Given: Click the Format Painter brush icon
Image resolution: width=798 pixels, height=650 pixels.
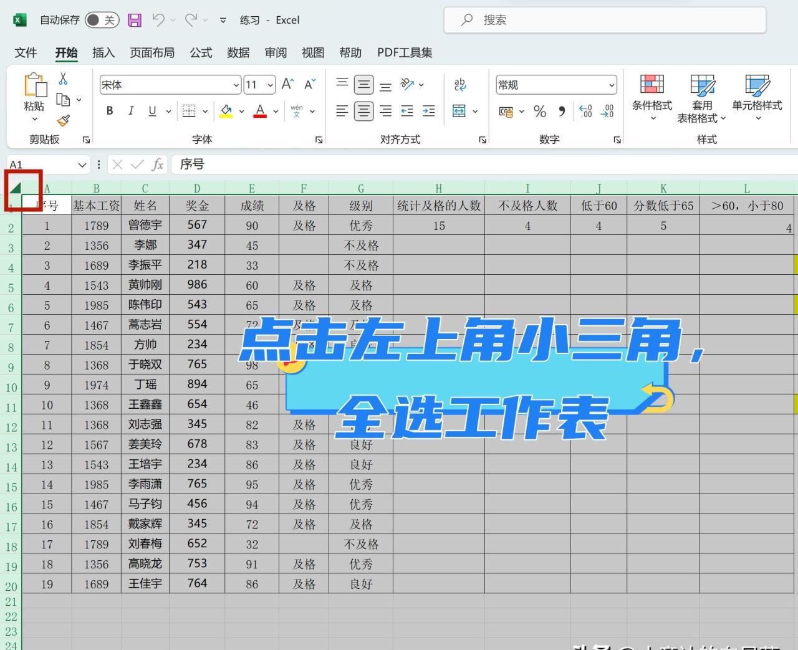Looking at the screenshot, I should click(x=63, y=120).
